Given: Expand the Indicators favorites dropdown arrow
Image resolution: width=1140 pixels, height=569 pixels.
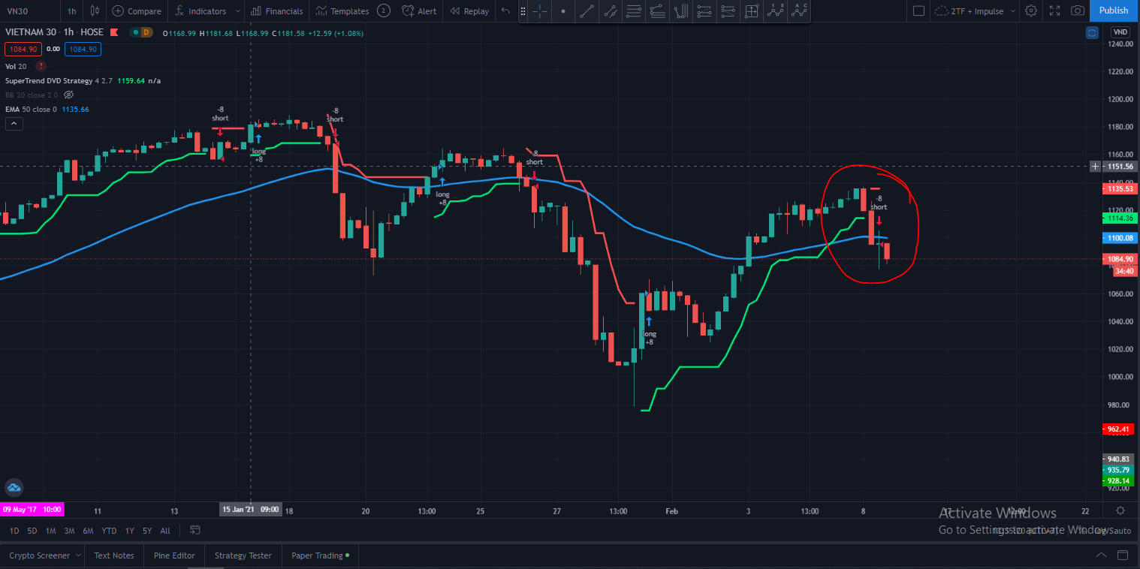Looking at the screenshot, I should coord(237,11).
